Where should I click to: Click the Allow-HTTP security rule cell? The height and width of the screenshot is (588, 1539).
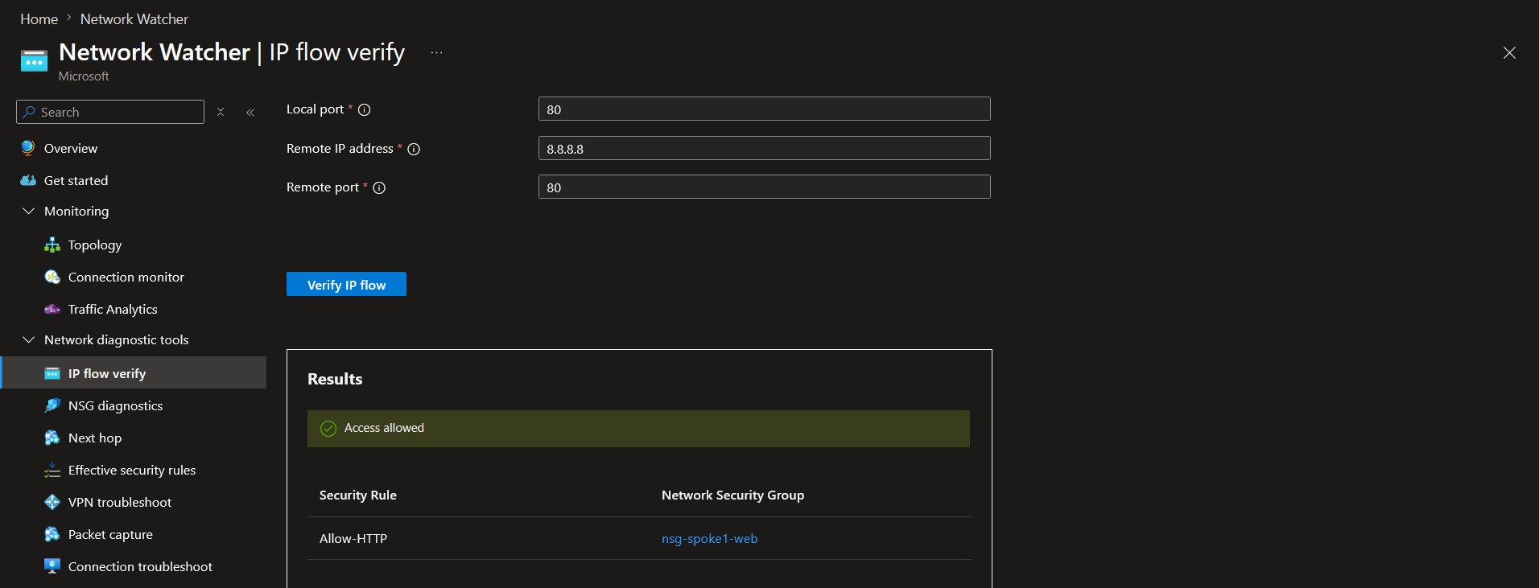click(353, 538)
